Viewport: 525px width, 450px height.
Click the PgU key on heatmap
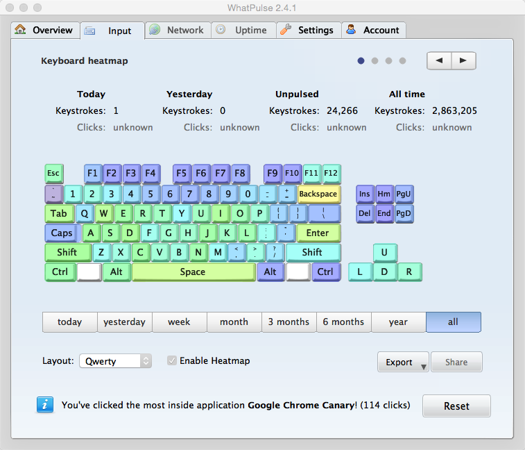404,194
